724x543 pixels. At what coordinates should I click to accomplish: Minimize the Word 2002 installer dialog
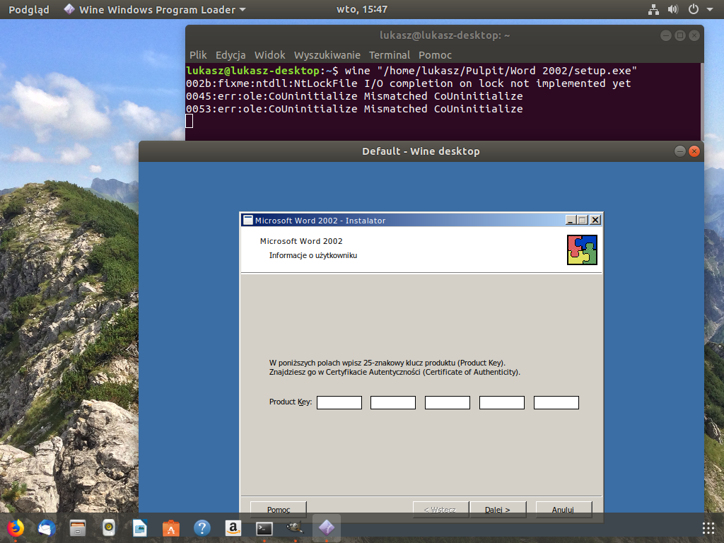click(571, 221)
